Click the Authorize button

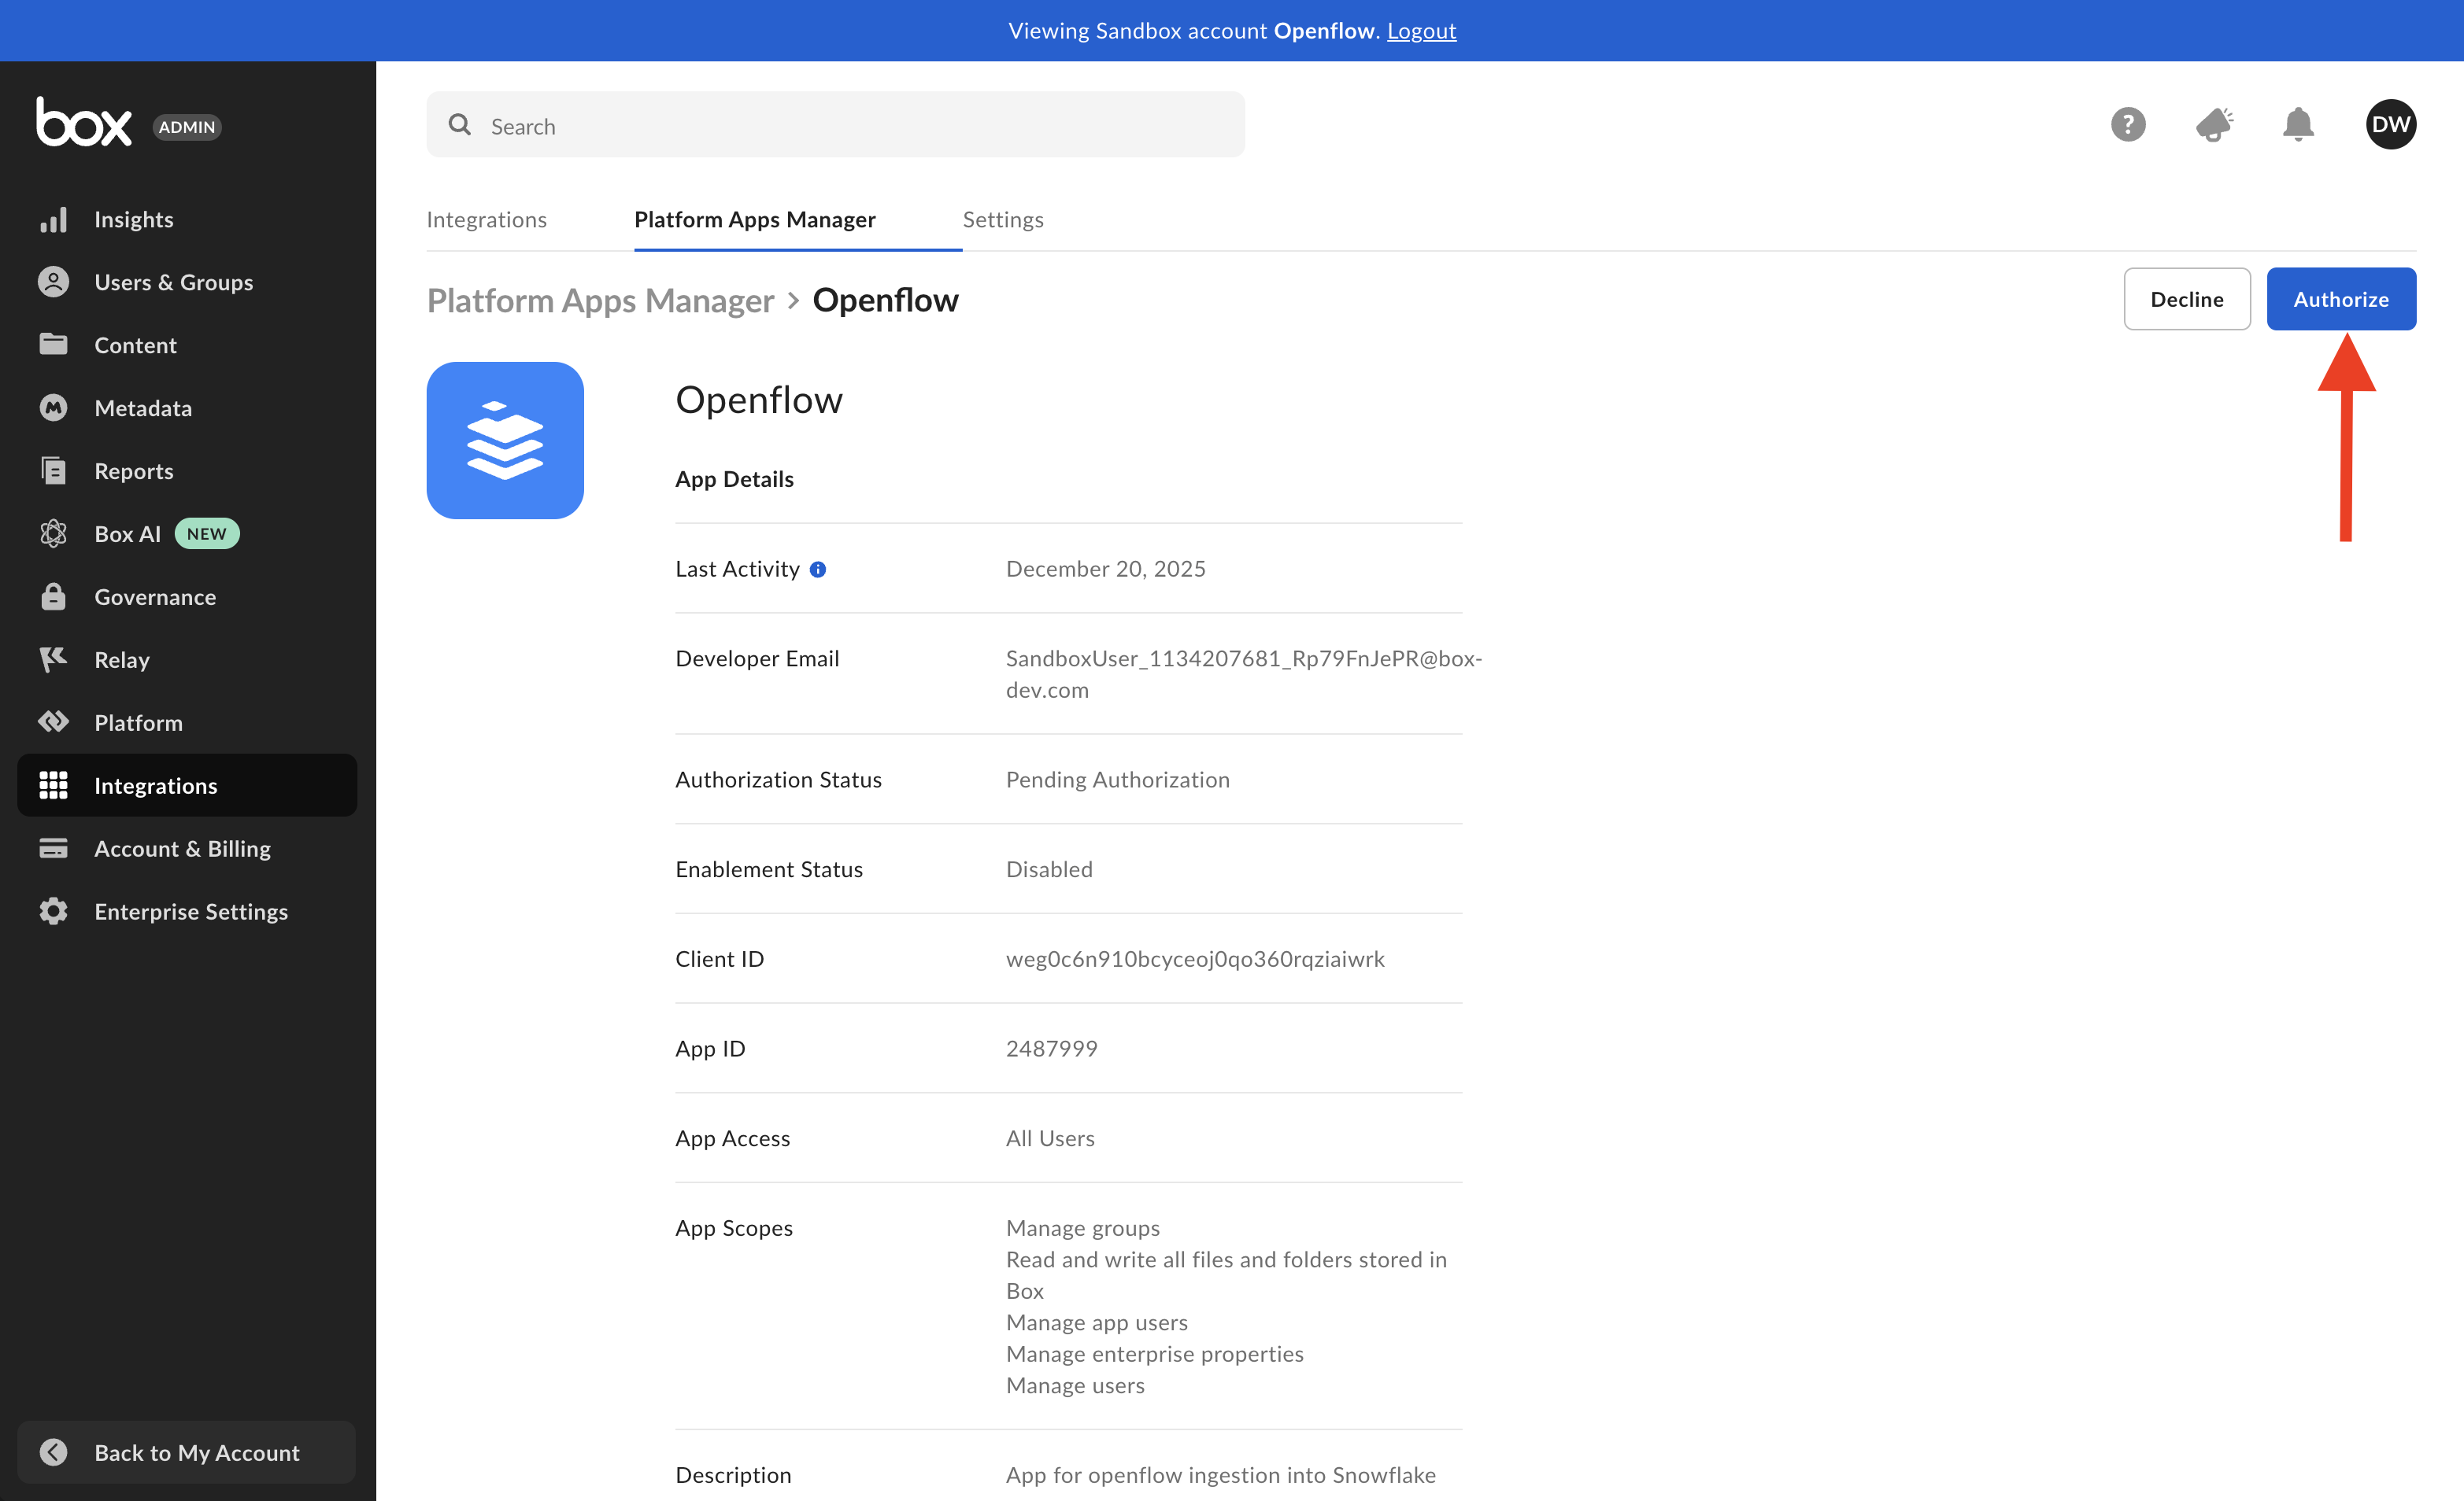(2340, 299)
